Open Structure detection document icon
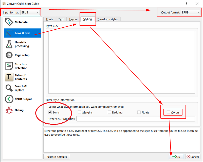The width and height of the screenshot is (203, 162). pyautogui.click(x=9, y=66)
